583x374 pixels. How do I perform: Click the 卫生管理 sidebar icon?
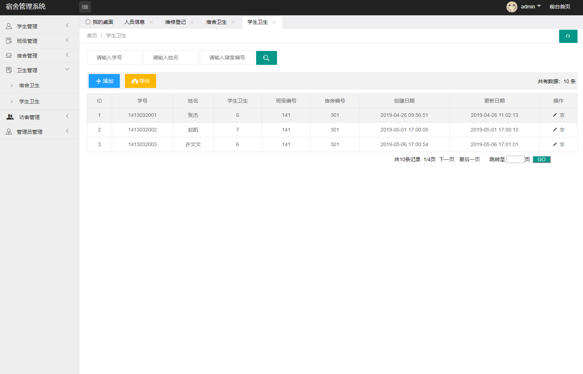[9, 70]
